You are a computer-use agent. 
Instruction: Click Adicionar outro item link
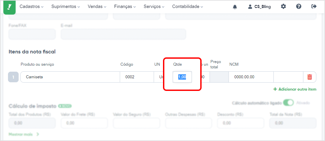(295, 89)
